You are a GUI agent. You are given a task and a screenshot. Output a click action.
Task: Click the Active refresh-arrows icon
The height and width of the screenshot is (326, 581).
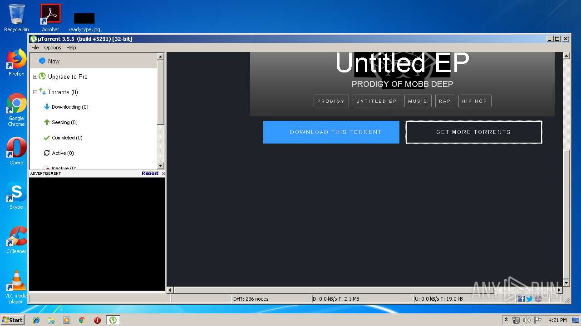click(46, 153)
